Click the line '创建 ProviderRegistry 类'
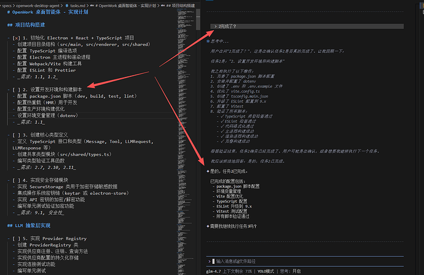Image resolution: width=424 pixels, height=275 pixels. [x=48, y=245]
